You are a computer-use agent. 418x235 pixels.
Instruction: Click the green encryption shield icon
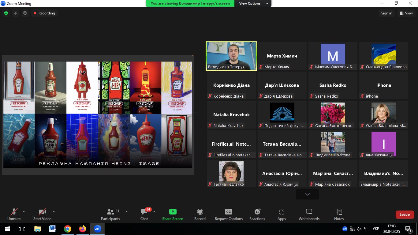pyautogui.click(x=6, y=13)
